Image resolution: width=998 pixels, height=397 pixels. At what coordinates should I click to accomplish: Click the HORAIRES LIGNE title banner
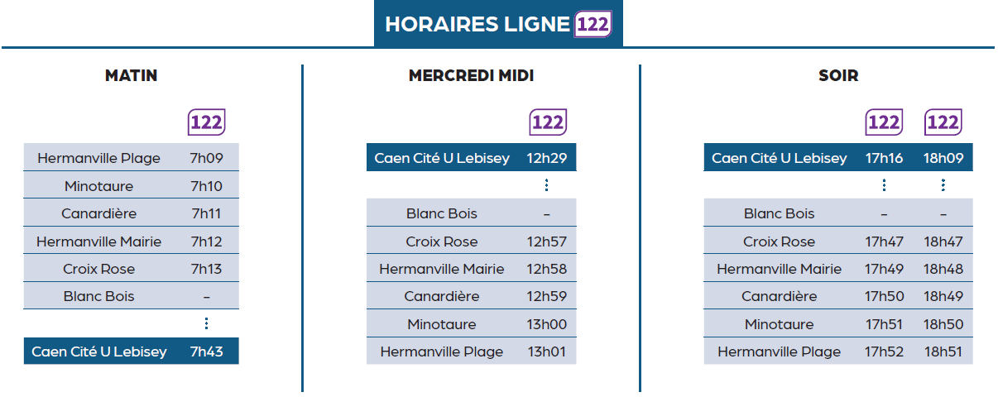pos(498,24)
